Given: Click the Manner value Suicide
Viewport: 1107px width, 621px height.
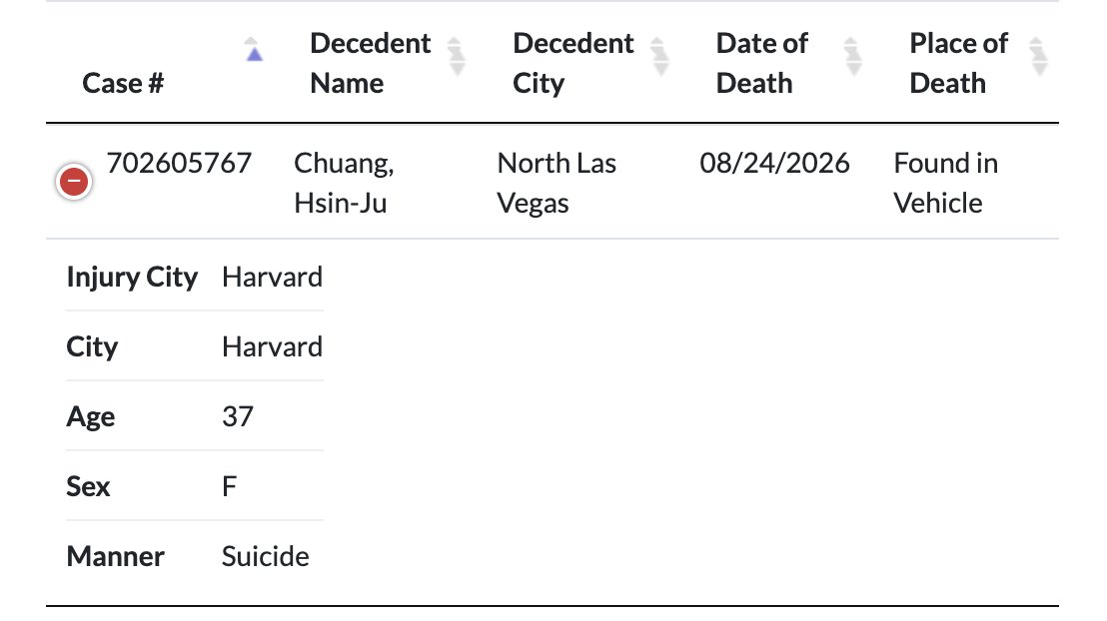Looking at the screenshot, I should [x=266, y=556].
